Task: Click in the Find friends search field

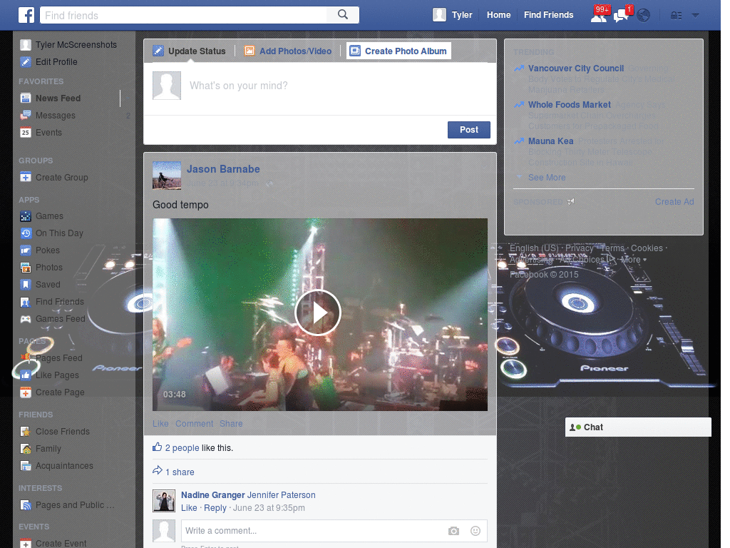Action: (183, 15)
